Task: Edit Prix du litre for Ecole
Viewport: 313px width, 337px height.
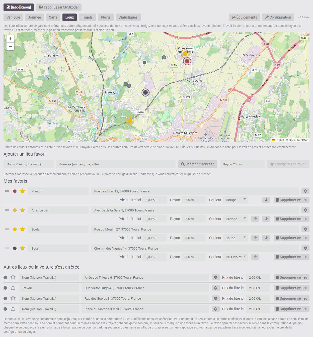Action: point(154,238)
